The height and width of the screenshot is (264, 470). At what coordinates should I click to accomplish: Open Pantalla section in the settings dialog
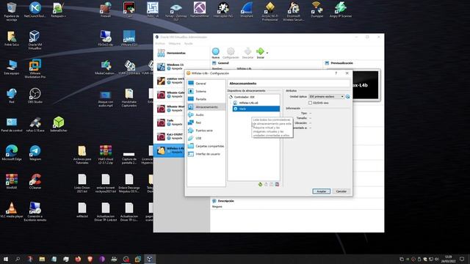[206, 99]
